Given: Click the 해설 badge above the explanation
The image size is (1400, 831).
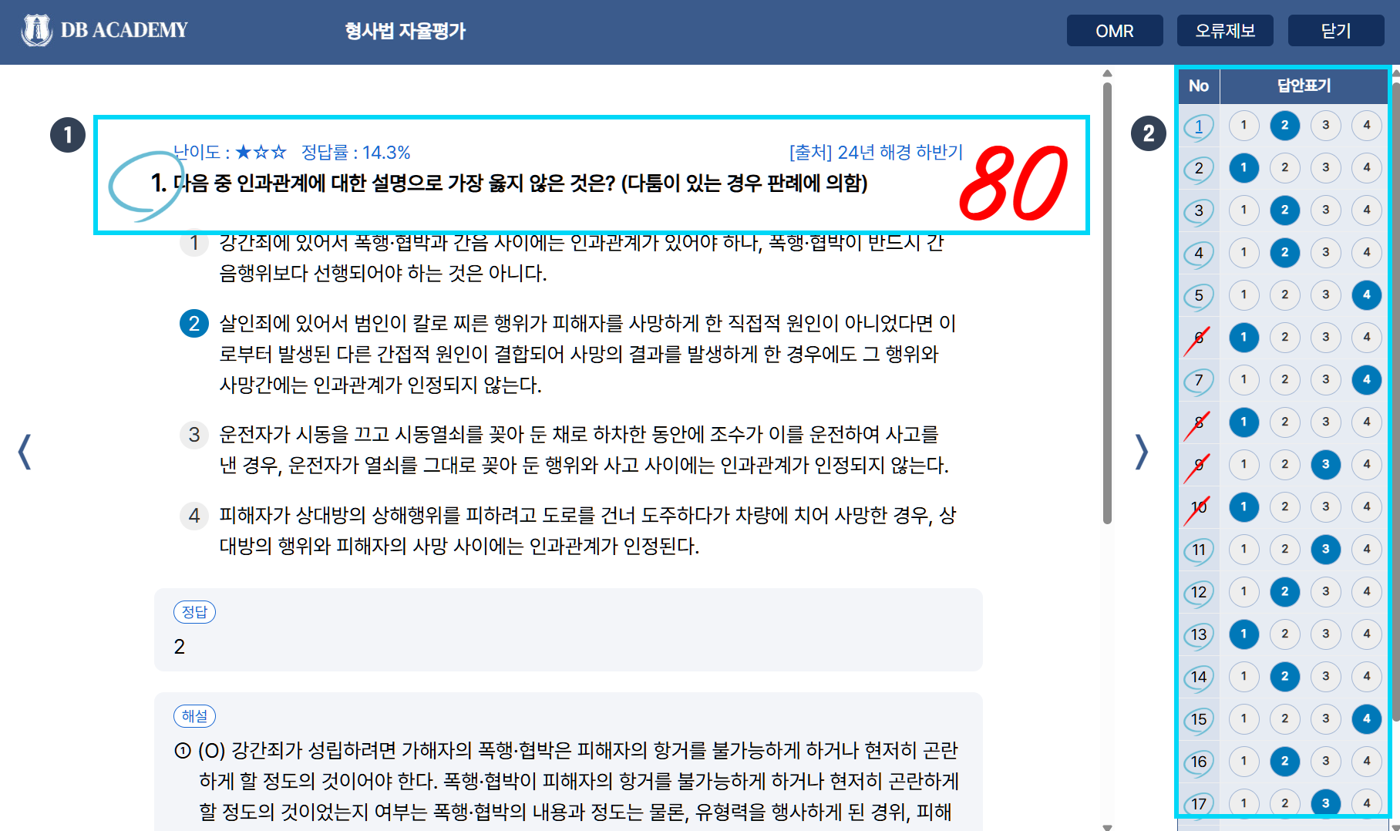Looking at the screenshot, I should [194, 716].
